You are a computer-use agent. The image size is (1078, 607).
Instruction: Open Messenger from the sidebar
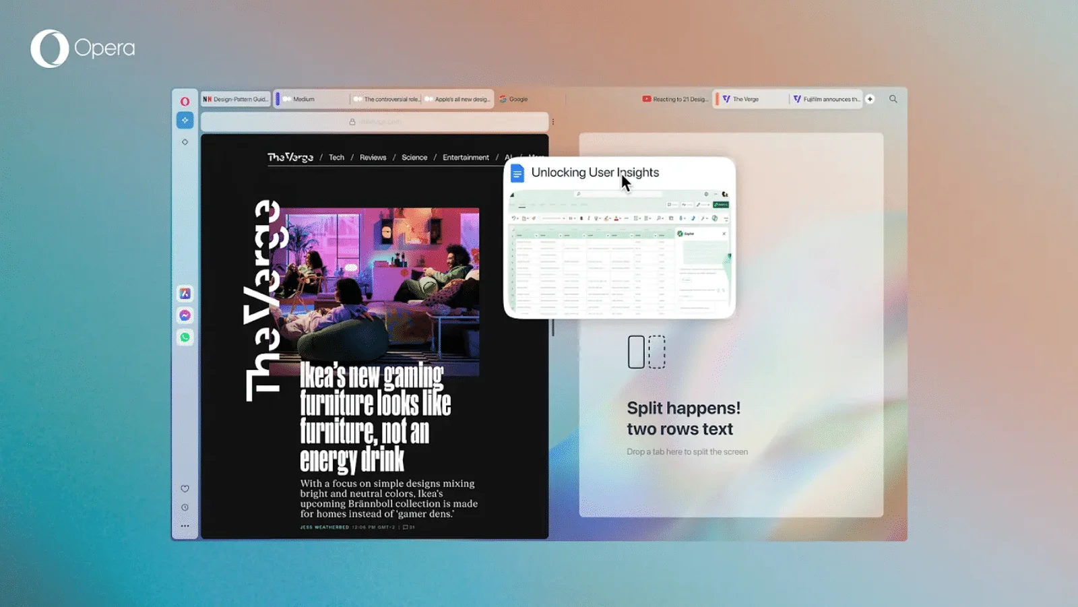click(x=185, y=315)
